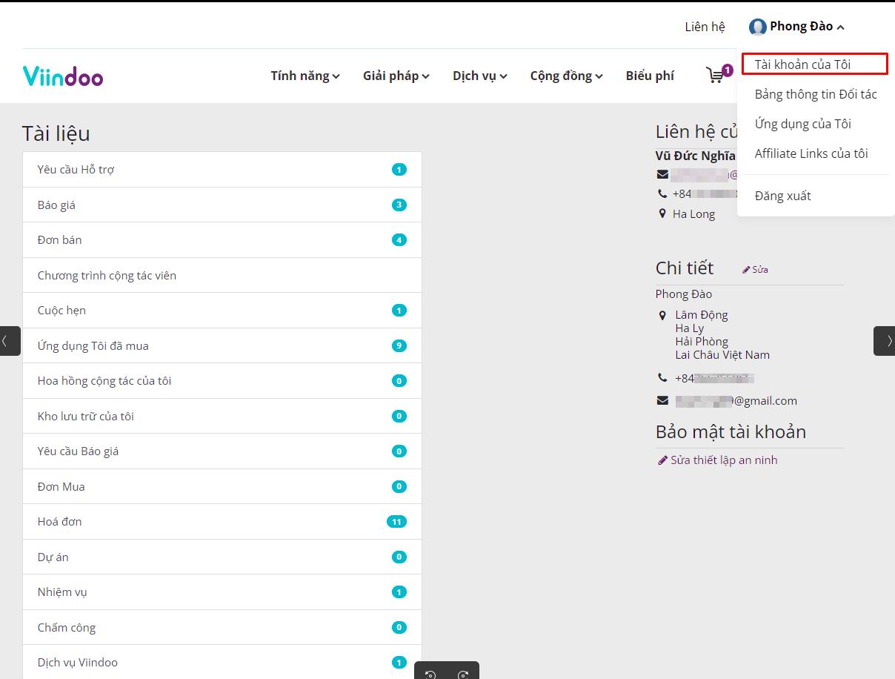Open the Đơn Mua list

click(x=222, y=486)
